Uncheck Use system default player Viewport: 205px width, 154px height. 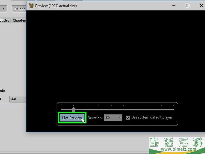(128, 118)
